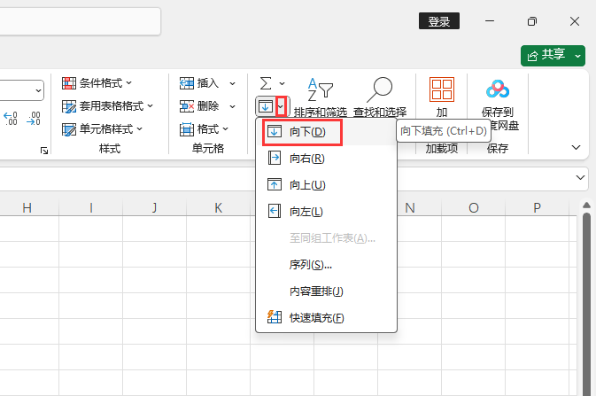Open the number format combo box
Image resolution: width=596 pixels, height=396 pixels.
coord(21,90)
